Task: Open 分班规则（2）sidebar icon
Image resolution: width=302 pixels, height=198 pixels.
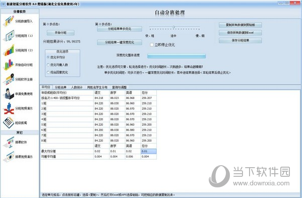Action: coord(9,50)
